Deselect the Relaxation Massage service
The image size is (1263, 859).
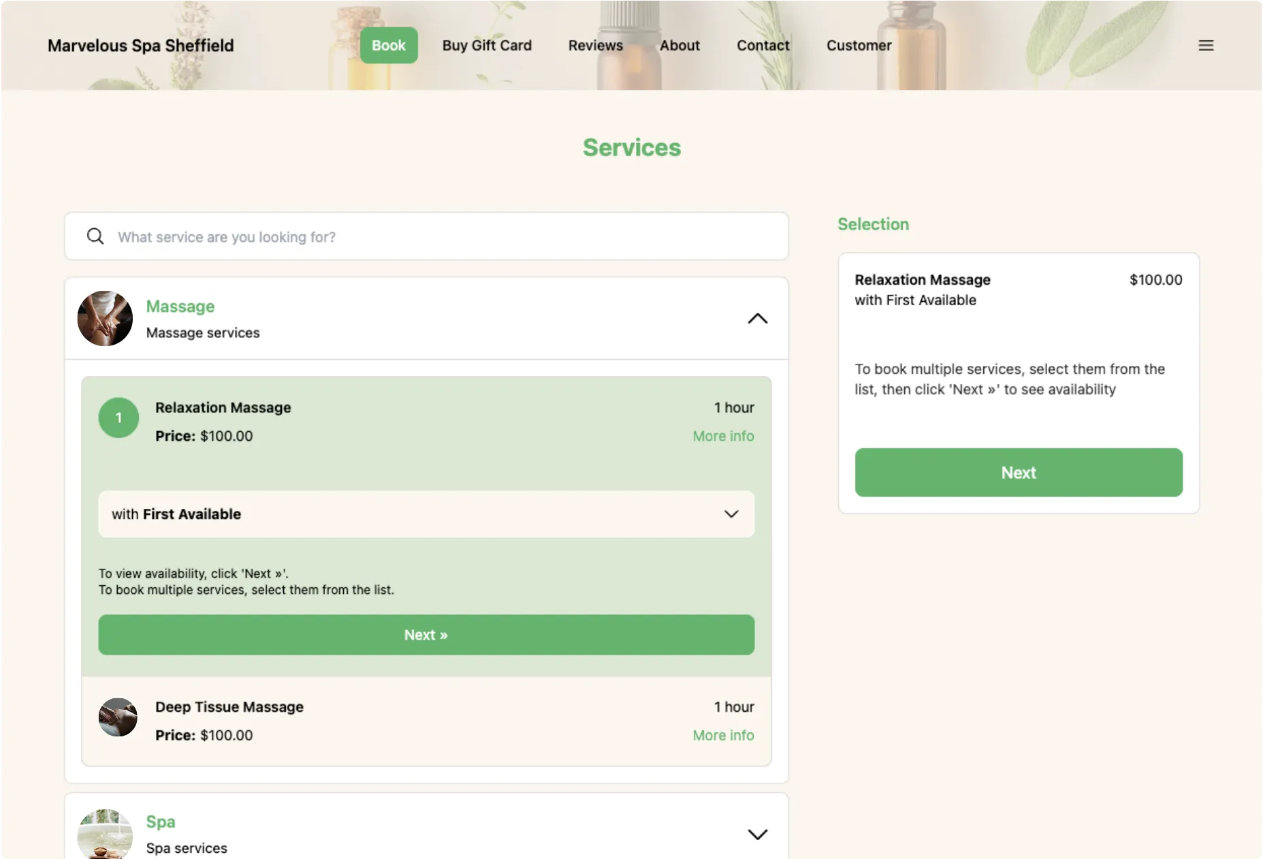coord(223,407)
